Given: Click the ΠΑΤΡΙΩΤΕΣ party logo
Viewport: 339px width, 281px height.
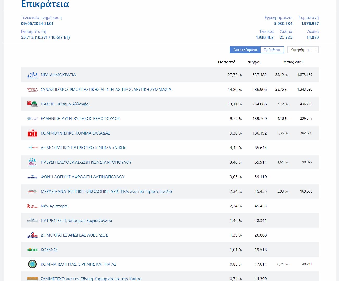Looking at the screenshot, I should (33, 221).
